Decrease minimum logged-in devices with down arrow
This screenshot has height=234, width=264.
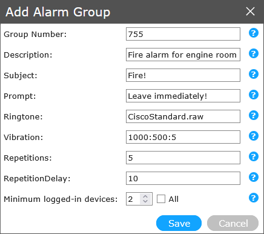point(145,201)
